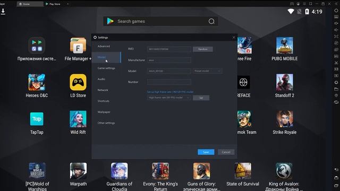The height and width of the screenshot is (191, 340).
Task: Open the Приложения системы folder icon
Action: click(37, 46)
